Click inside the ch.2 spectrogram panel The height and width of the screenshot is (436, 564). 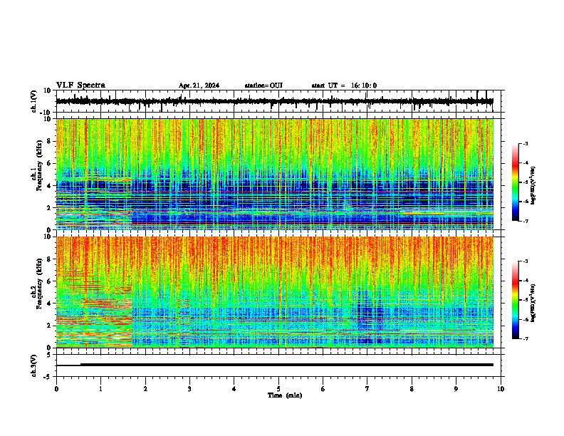click(x=275, y=292)
